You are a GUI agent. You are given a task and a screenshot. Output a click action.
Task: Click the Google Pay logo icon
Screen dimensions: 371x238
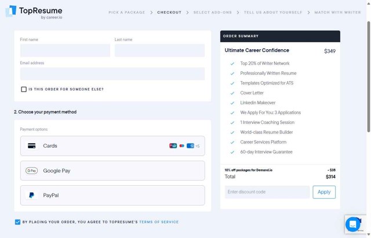(32, 170)
